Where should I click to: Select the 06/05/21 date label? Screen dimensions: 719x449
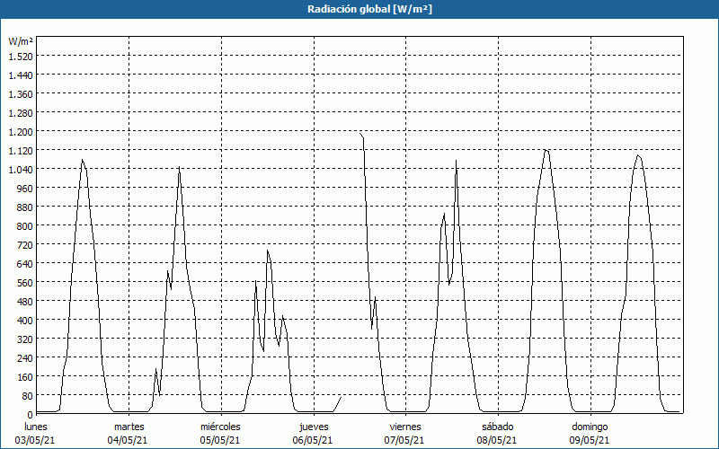tap(313, 440)
